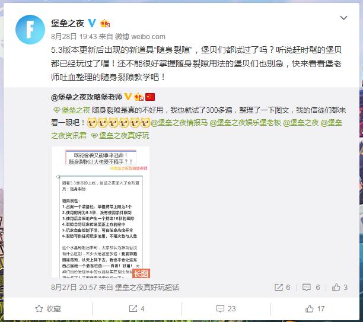Open the @堡垒之夜情报马 mention
The height and width of the screenshot is (322, 363).
pyautogui.click(x=179, y=123)
